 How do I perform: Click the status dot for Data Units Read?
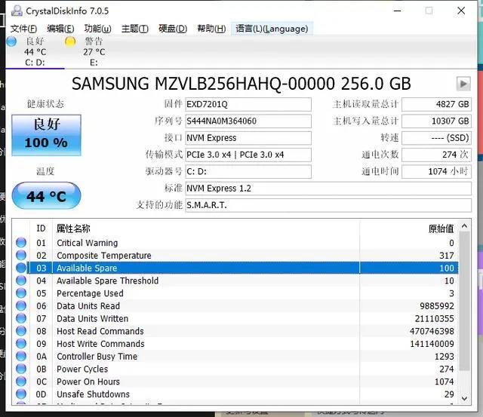coord(21,305)
